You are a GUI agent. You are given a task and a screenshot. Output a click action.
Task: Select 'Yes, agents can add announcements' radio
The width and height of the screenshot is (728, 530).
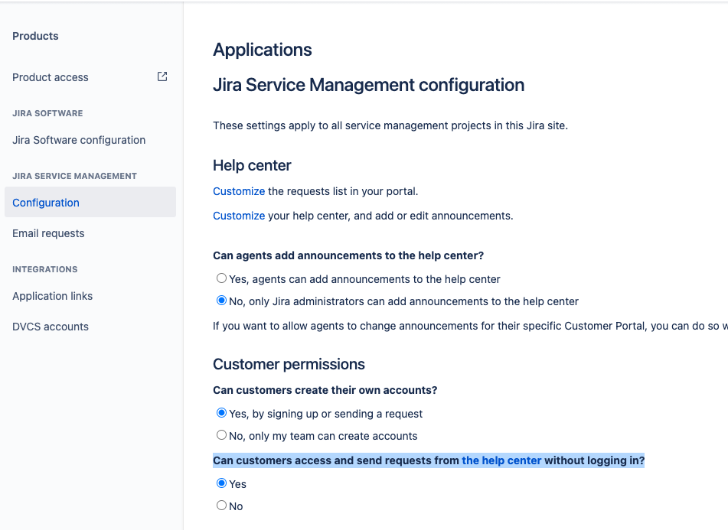pyautogui.click(x=221, y=278)
